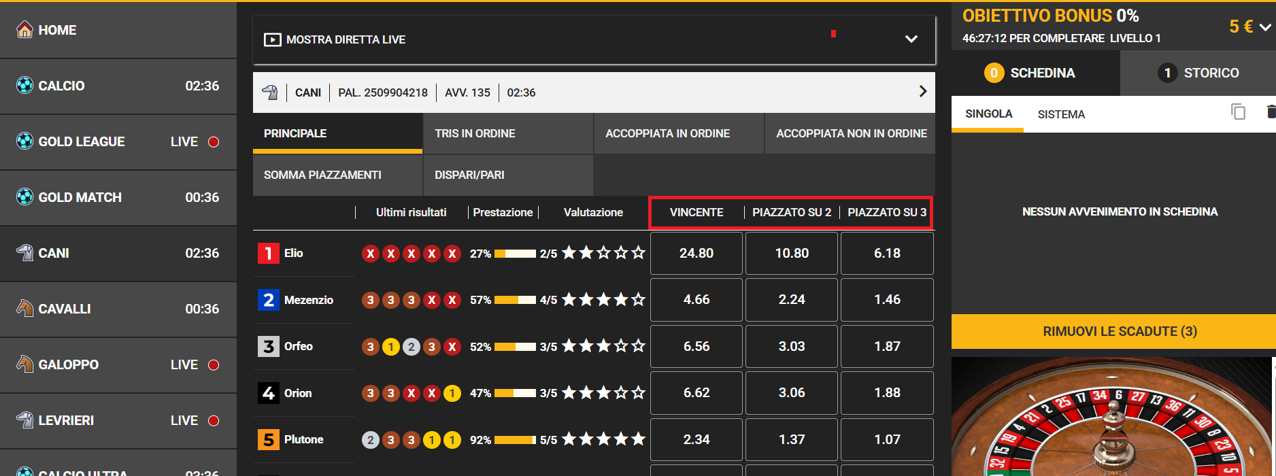Open the Home sidebar icon
1276x476 pixels.
[24, 30]
